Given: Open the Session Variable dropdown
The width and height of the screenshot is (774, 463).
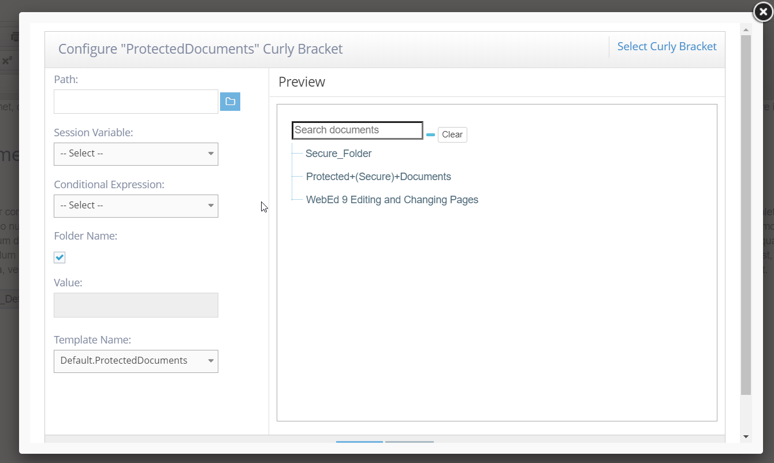Looking at the screenshot, I should coord(136,154).
